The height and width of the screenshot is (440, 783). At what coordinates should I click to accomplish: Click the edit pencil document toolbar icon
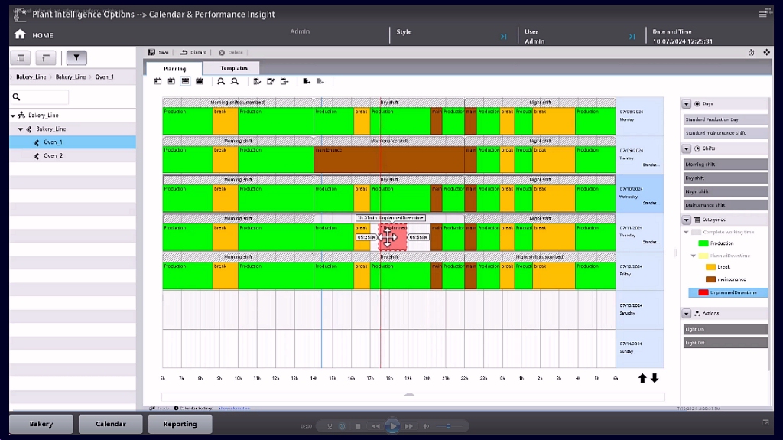[x=271, y=81]
